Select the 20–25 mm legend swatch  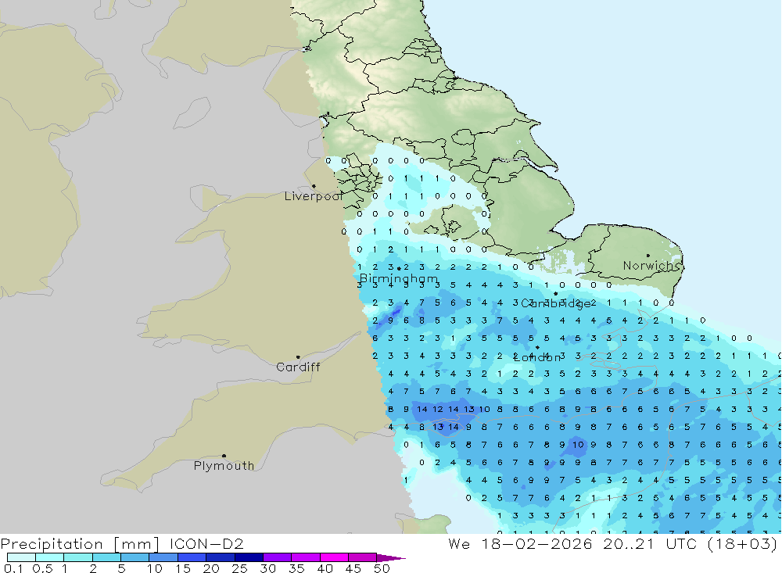click(x=221, y=557)
